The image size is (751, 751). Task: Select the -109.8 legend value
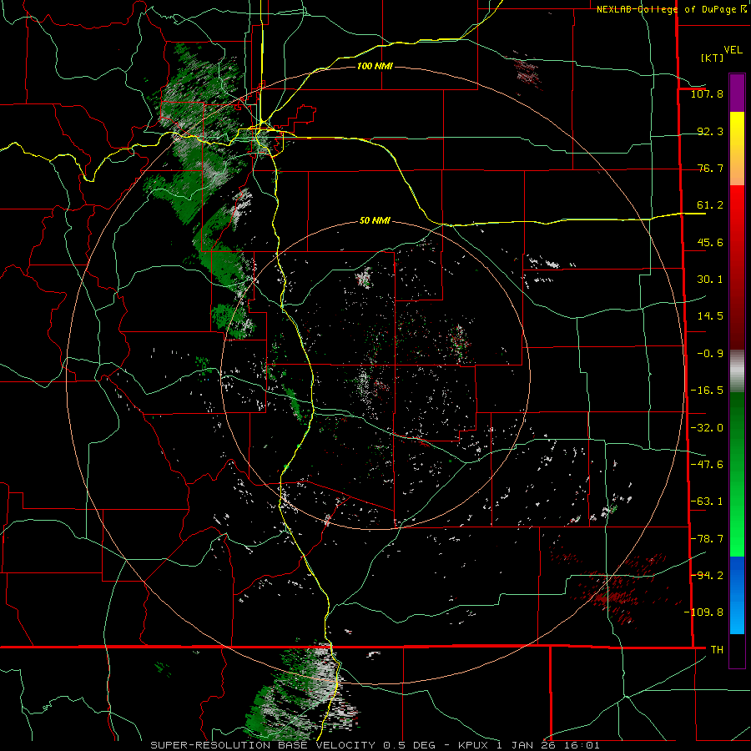click(x=703, y=612)
